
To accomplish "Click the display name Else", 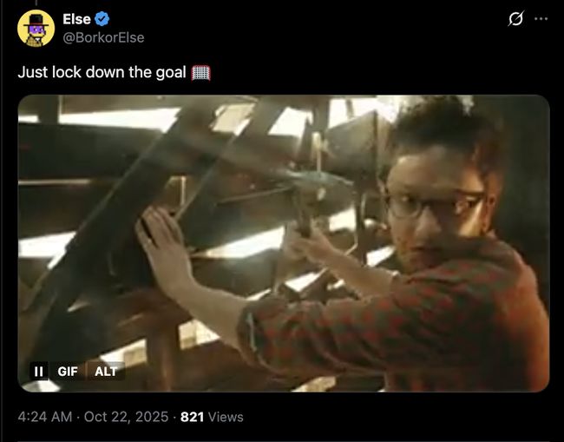I will coord(76,19).
